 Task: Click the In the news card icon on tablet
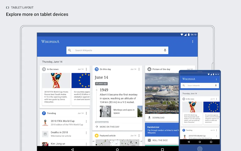[44, 69]
